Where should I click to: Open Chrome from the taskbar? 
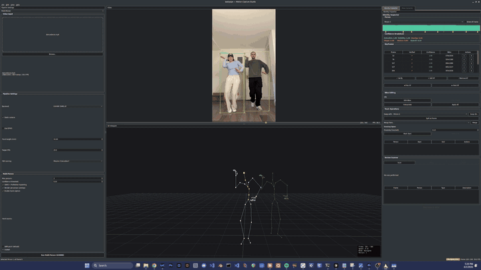[154, 265]
